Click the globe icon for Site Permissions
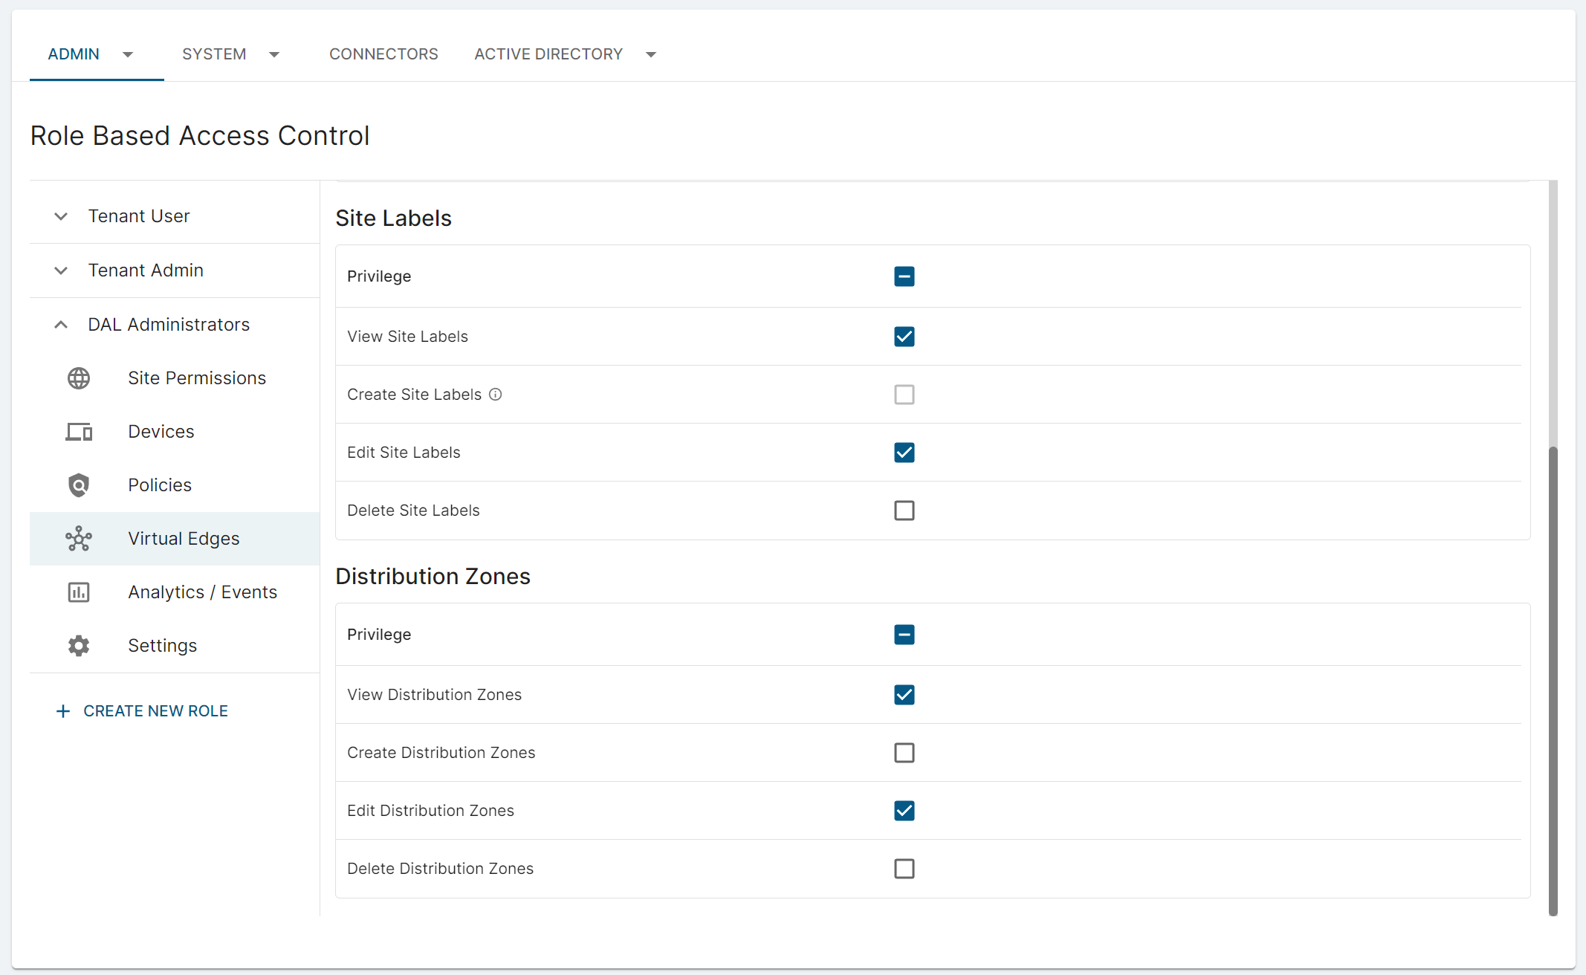The height and width of the screenshot is (975, 1586). pyautogui.click(x=79, y=378)
